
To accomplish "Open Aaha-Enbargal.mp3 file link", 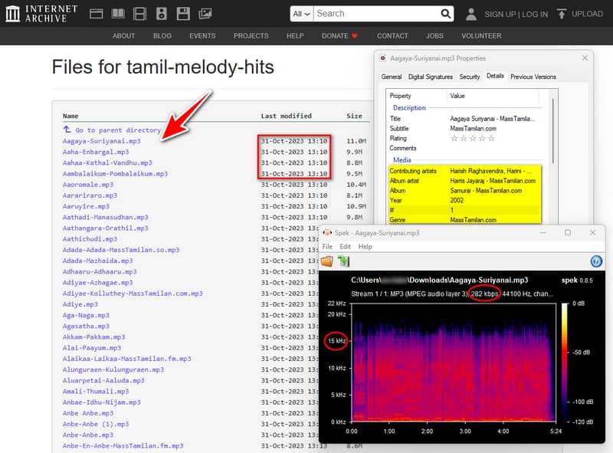I will click(x=96, y=152).
